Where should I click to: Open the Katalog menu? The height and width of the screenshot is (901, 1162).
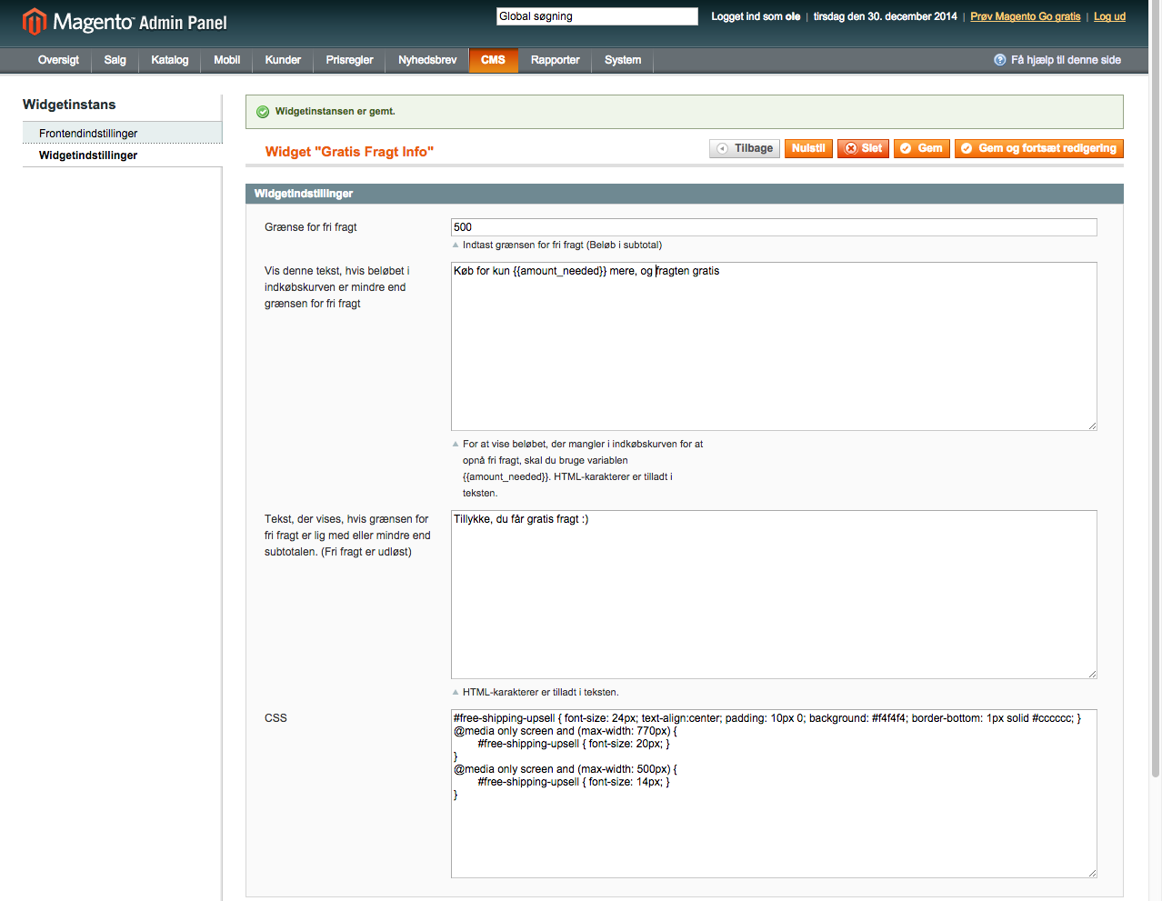pyautogui.click(x=169, y=60)
